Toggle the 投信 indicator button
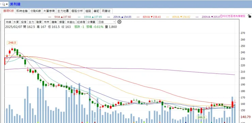 [23, 22]
